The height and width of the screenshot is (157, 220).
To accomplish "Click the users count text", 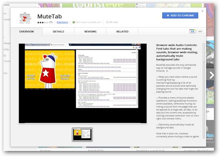I will 112,22.
